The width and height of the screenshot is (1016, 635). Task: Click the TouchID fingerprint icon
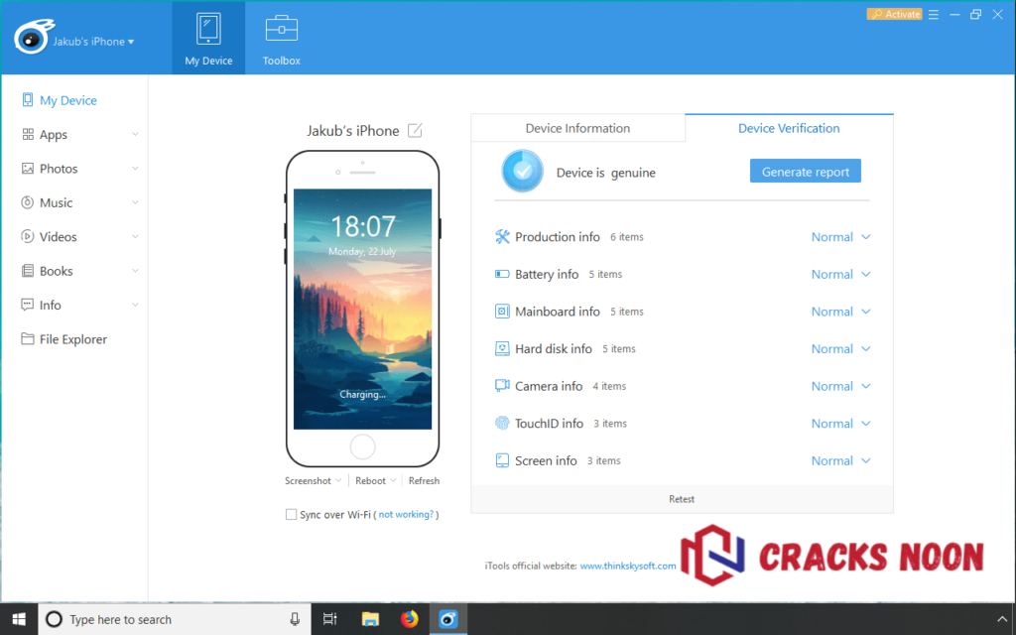pyautogui.click(x=502, y=423)
